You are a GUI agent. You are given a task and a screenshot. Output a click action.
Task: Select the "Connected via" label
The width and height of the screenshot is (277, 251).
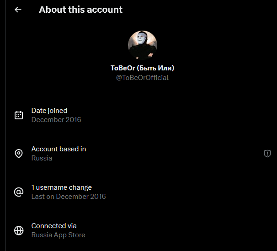(x=54, y=226)
